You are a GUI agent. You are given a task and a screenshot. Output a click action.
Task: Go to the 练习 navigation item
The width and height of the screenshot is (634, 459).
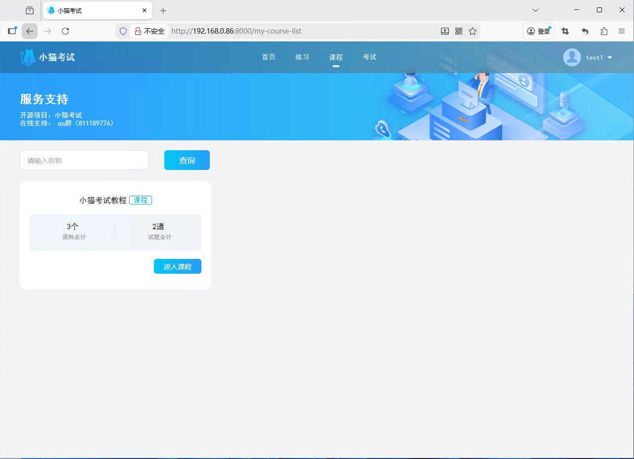click(x=302, y=57)
